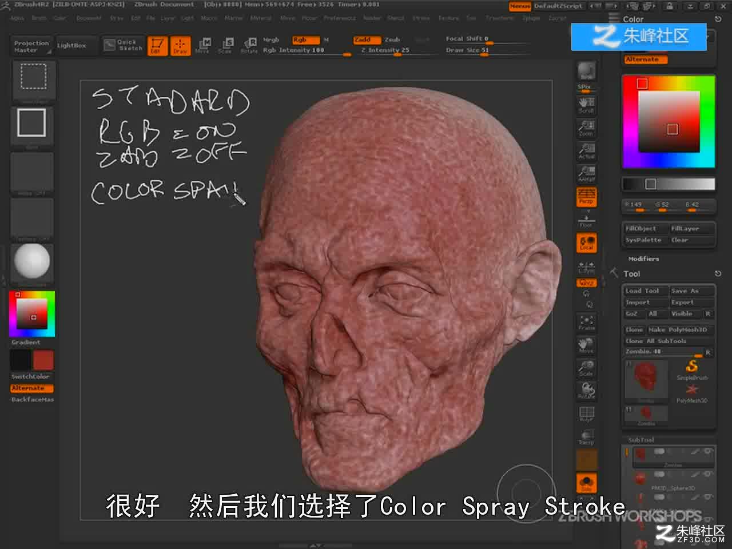Click the BPR render icon
732x549 pixels.
tap(586, 70)
